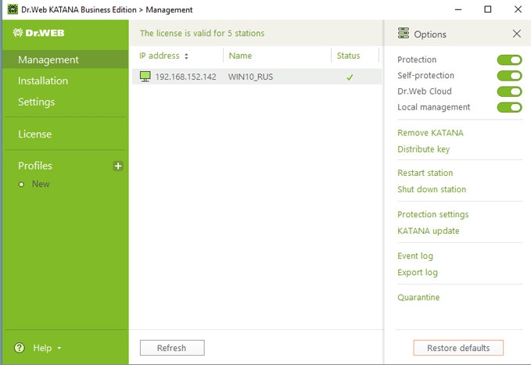Image resolution: width=531 pixels, height=365 pixels.
Task: Click the Options panel title
Action: click(430, 34)
